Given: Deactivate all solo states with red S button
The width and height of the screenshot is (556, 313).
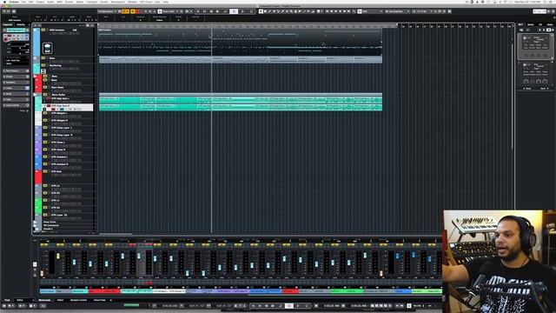Looking at the screenshot, I should click(x=137, y=11).
